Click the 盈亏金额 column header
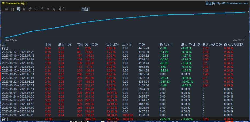 pyautogui.click(x=91, y=45)
